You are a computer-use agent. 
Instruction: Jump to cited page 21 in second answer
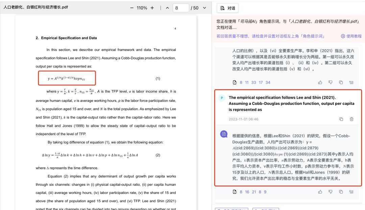(254, 192)
